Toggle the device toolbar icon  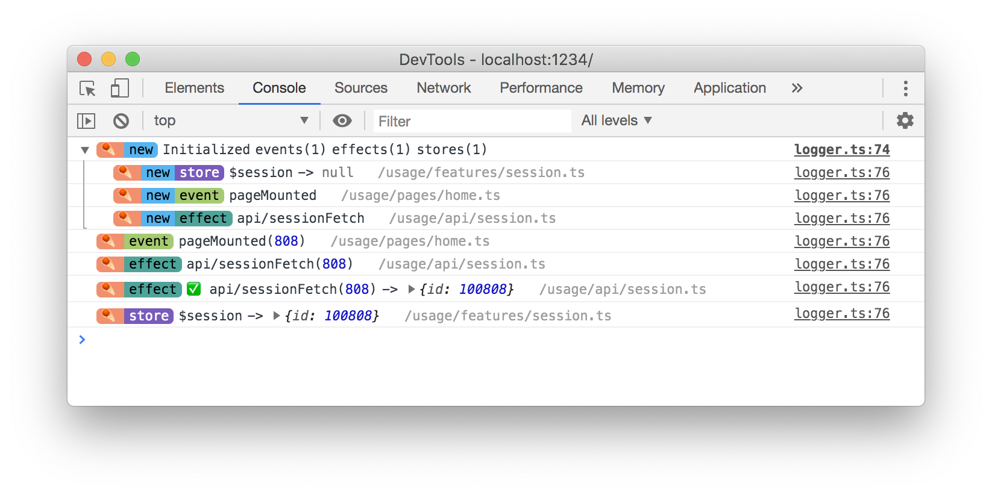click(x=119, y=89)
